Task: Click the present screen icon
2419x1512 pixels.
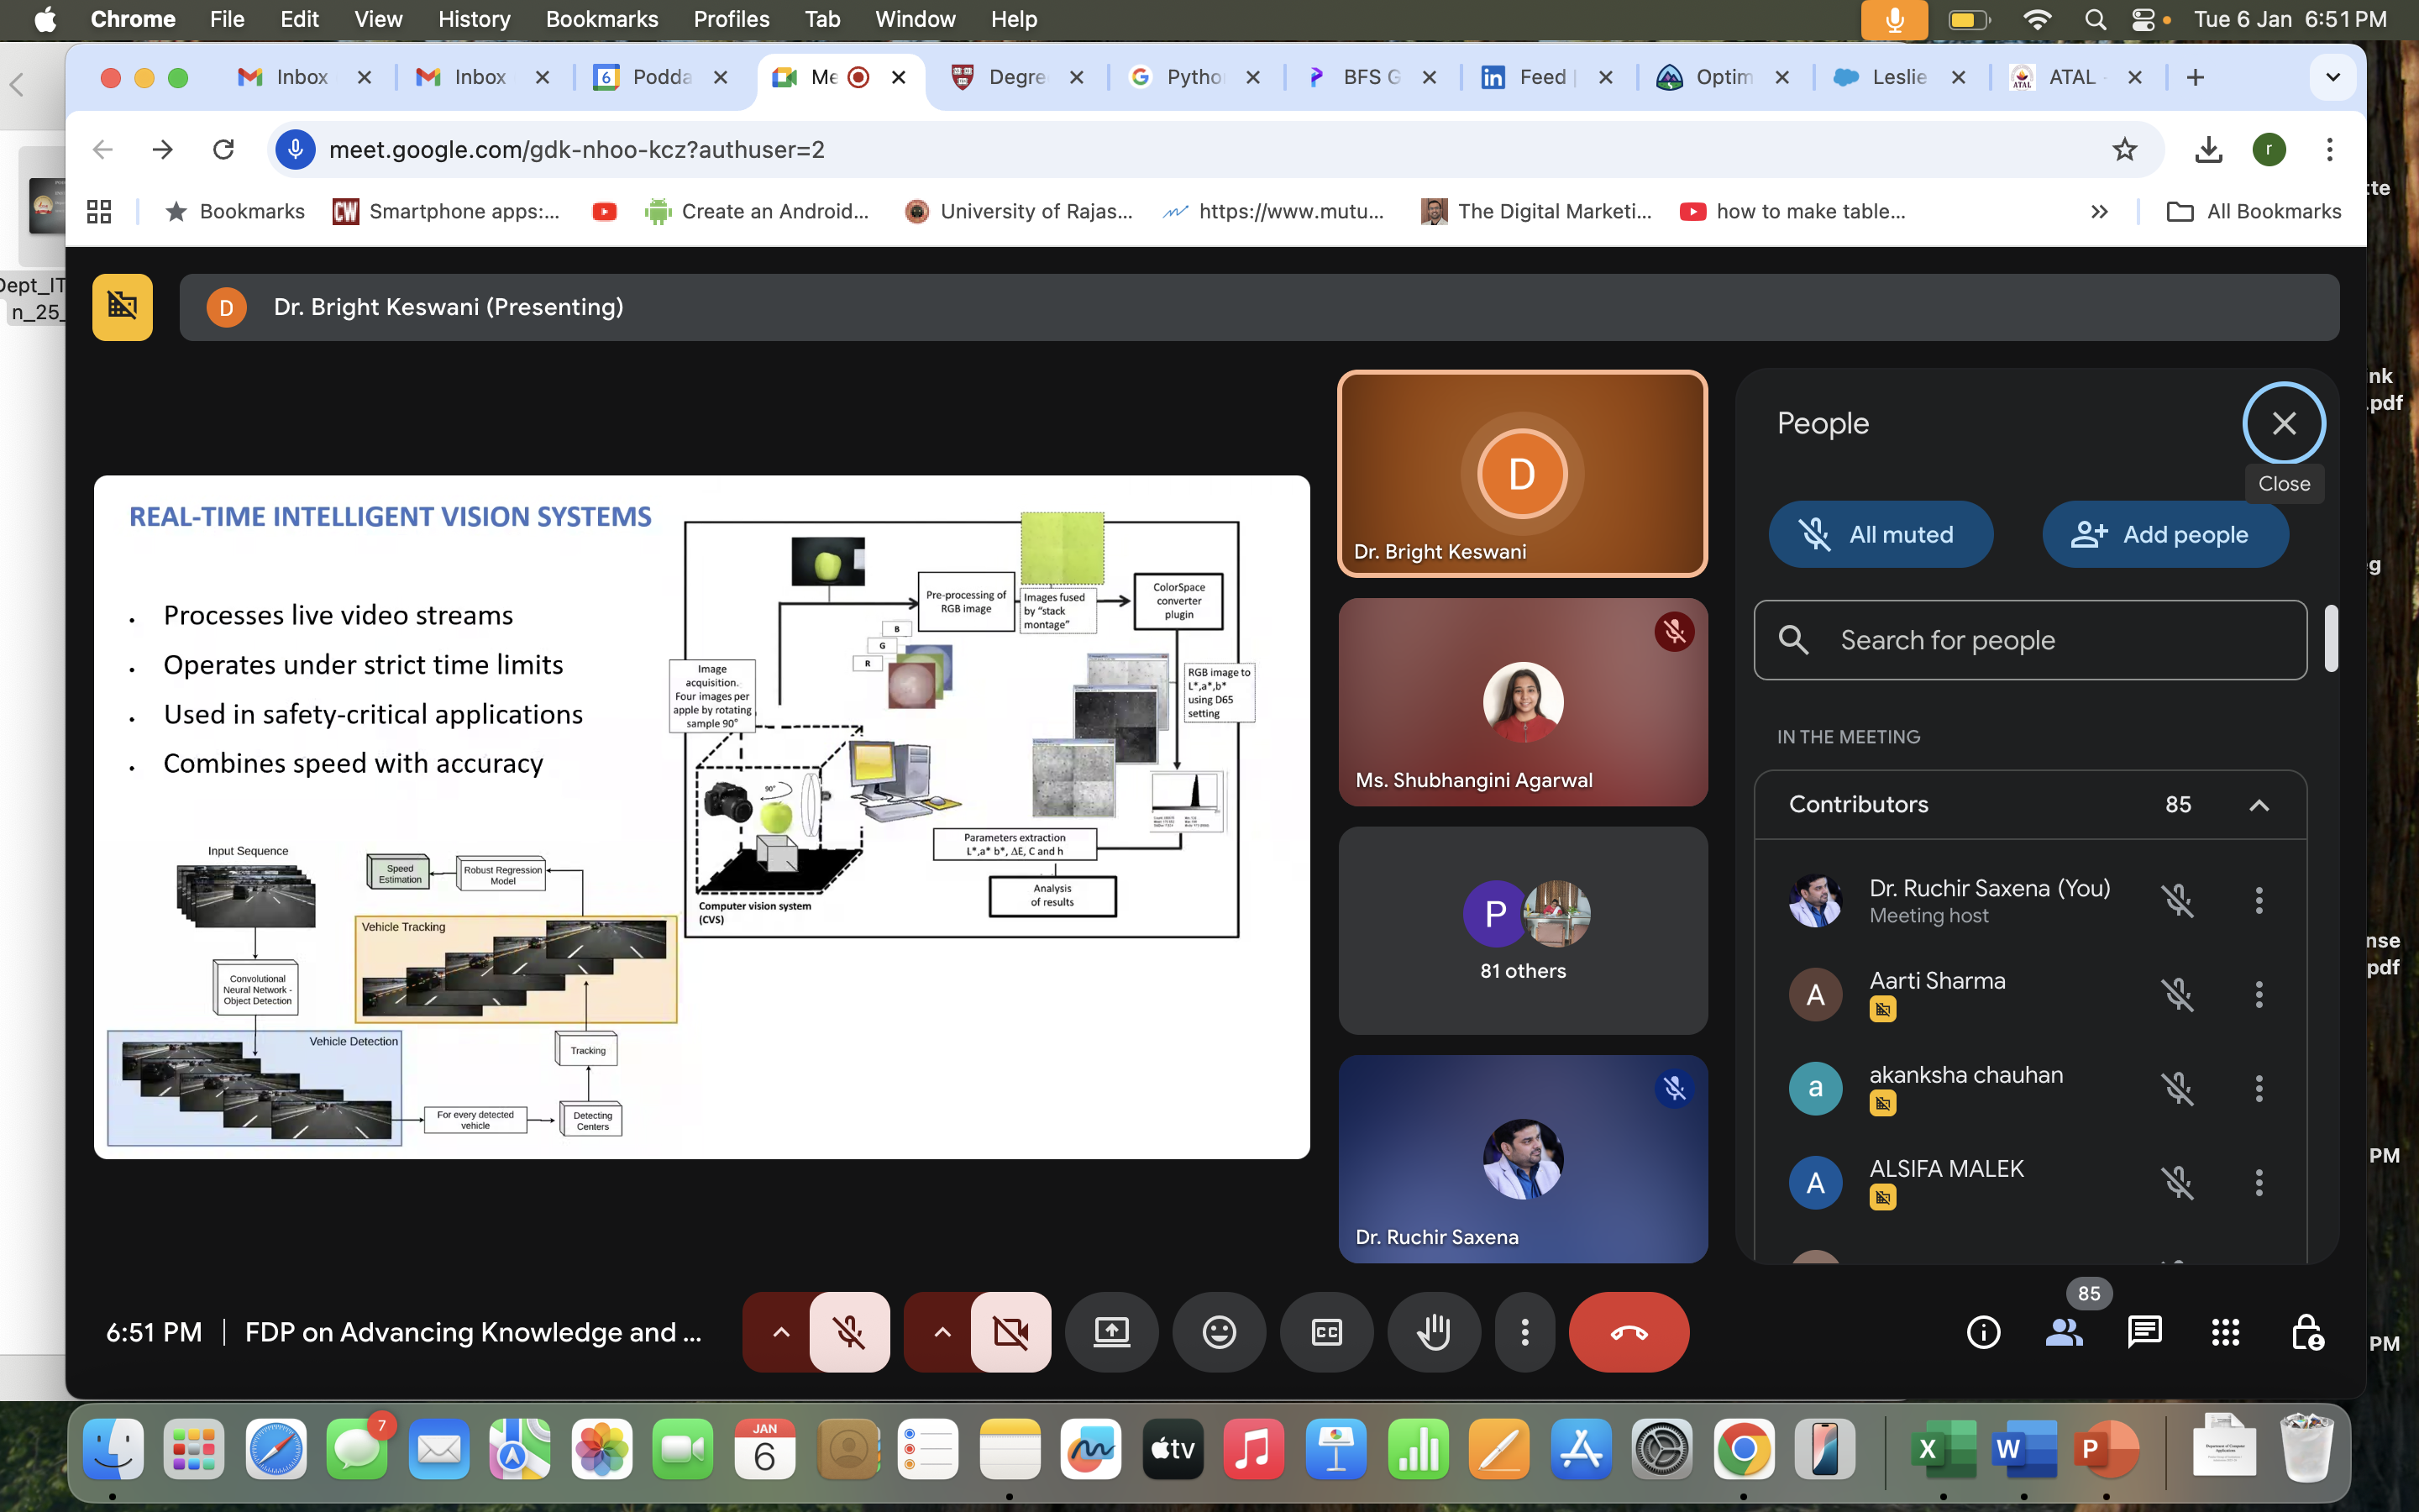Action: click(x=1111, y=1332)
